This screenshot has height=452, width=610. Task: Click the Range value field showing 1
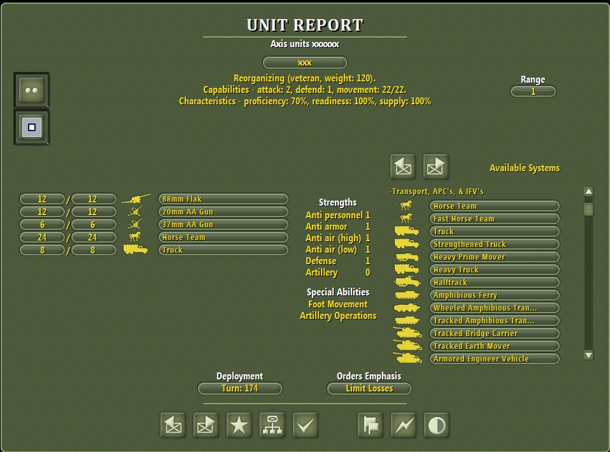click(x=533, y=92)
